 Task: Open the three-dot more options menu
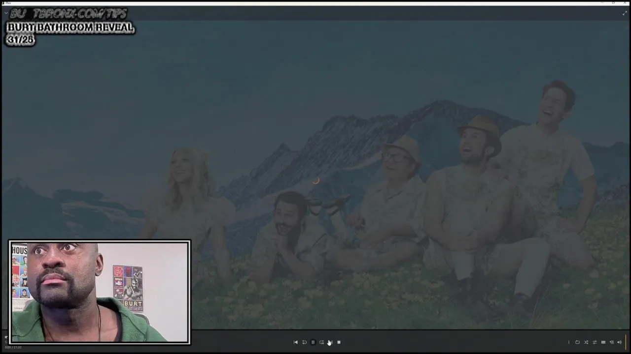568,342
